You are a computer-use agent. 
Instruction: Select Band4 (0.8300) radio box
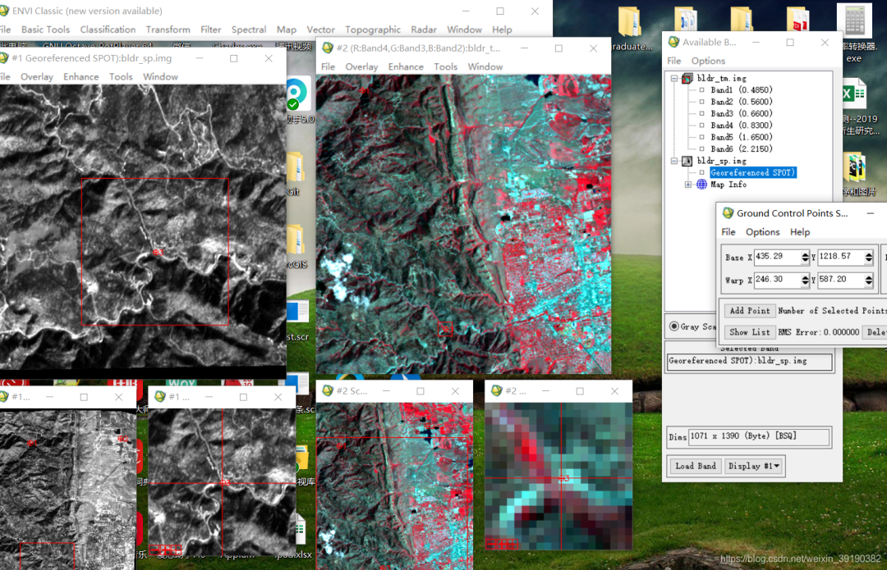click(702, 125)
